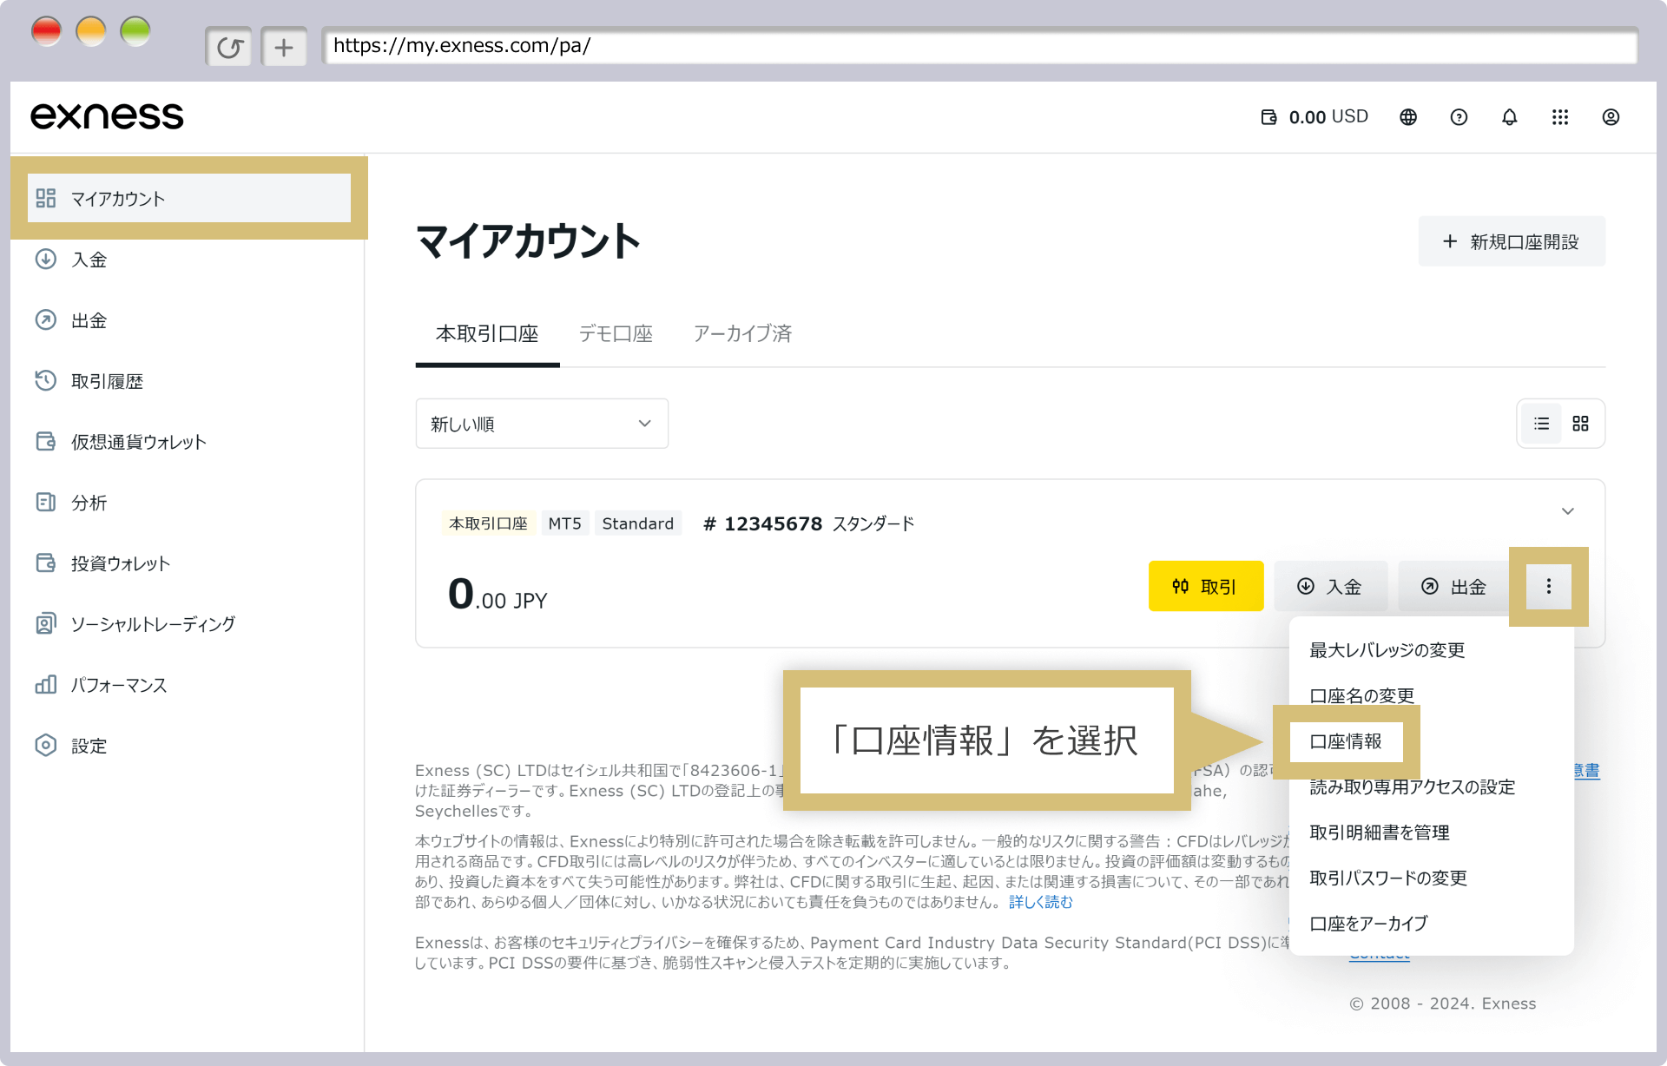This screenshot has height=1066, width=1667.
Task: Click the three-dot account options button
Action: 1548,587
